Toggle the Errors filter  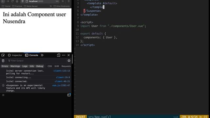(5, 66)
